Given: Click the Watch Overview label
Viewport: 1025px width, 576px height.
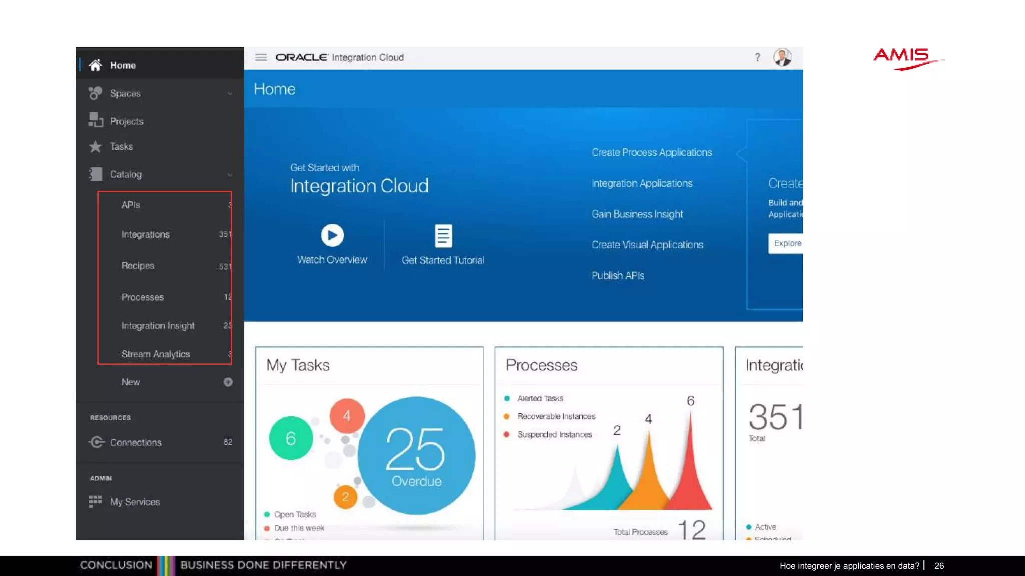Looking at the screenshot, I should (332, 260).
